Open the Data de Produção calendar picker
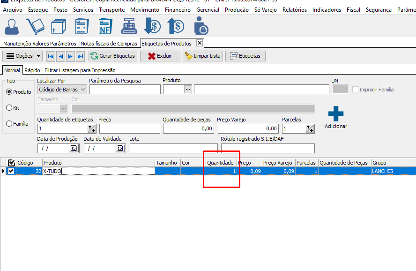Image resolution: width=416 pixels, height=271 pixels. [74, 149]
